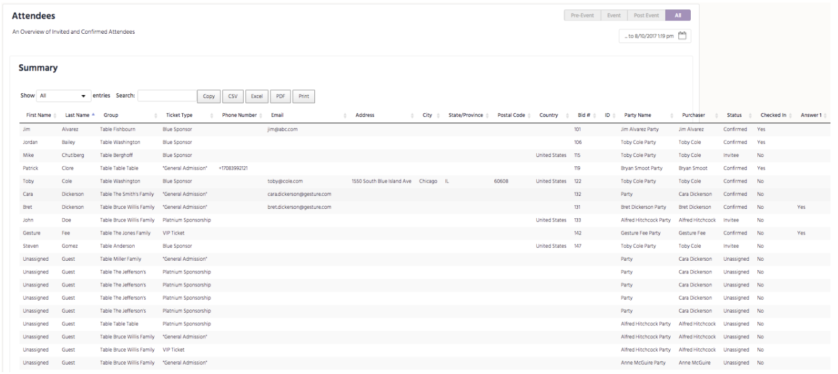Click the email jim@abc.com
The image size is (838, 374).
282,129
